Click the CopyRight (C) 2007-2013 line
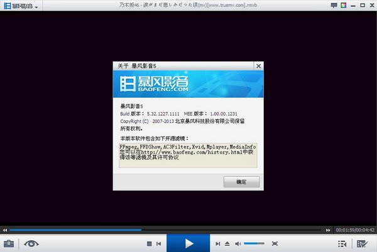The height and width of the screenshot is (252, 377). click(x=182, y=122)
